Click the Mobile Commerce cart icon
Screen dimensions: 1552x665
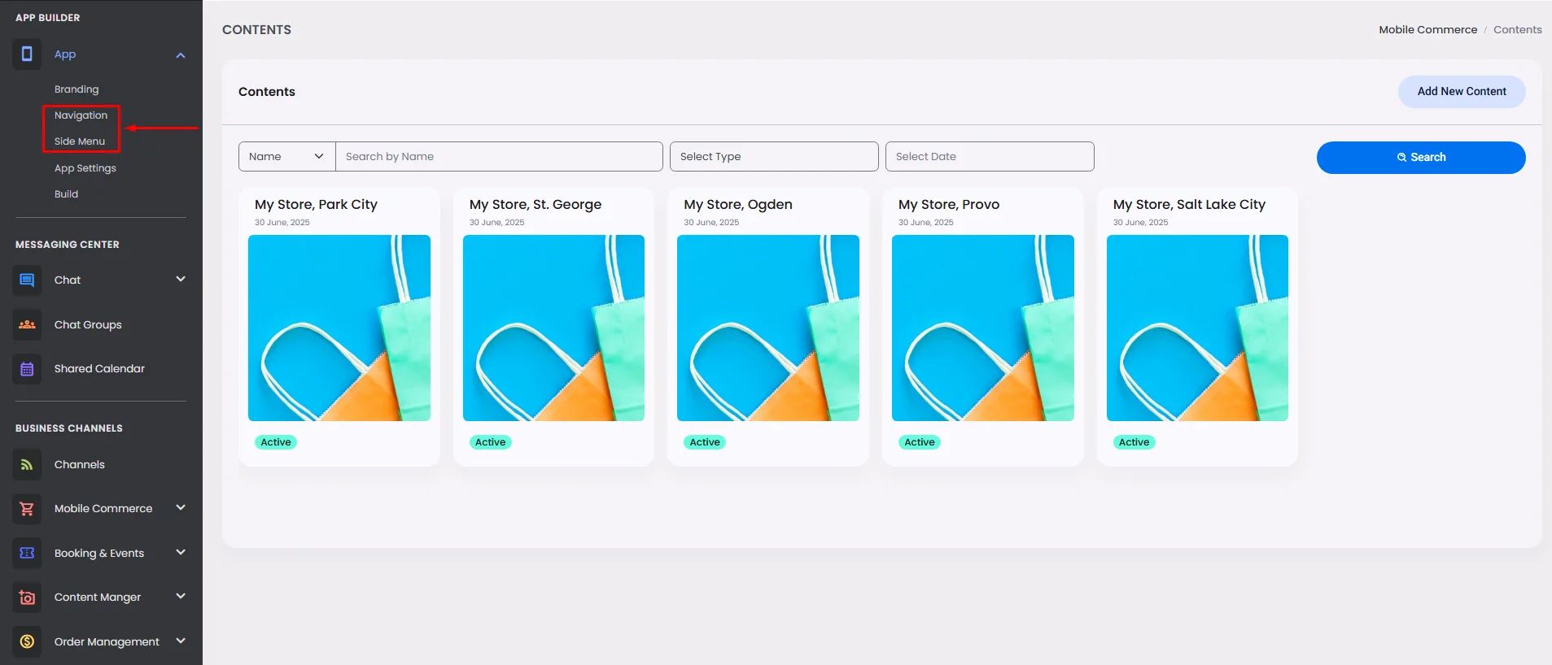pyautogui.click(x=27, y=509)
